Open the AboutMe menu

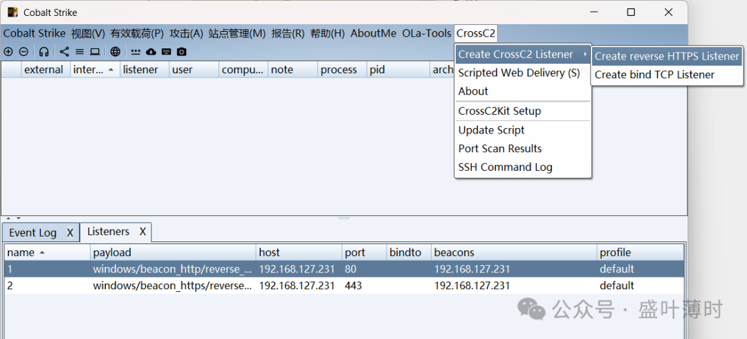coord(373,33)
